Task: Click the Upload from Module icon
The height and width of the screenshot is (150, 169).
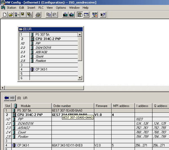Action: [x=72, y=15]
